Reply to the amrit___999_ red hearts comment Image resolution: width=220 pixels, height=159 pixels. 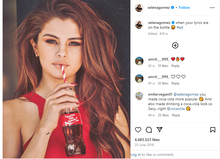pyautogui.click(x=175, y=66)
